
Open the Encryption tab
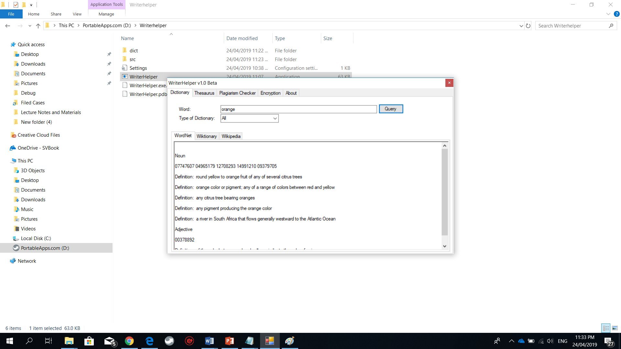tap(270, 93)
